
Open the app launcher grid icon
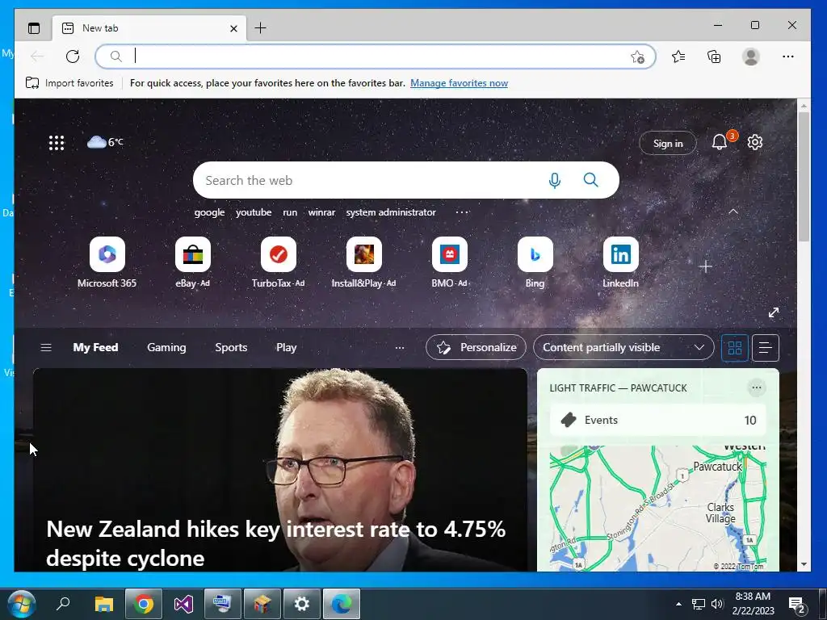point(57,143)
